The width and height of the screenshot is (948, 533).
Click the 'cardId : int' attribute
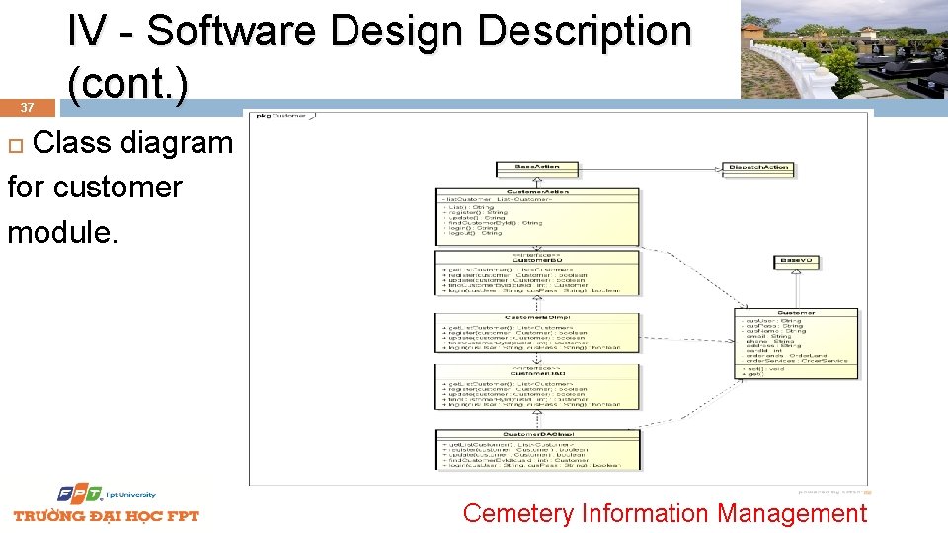pyautogui.click(x=764, y=351)
